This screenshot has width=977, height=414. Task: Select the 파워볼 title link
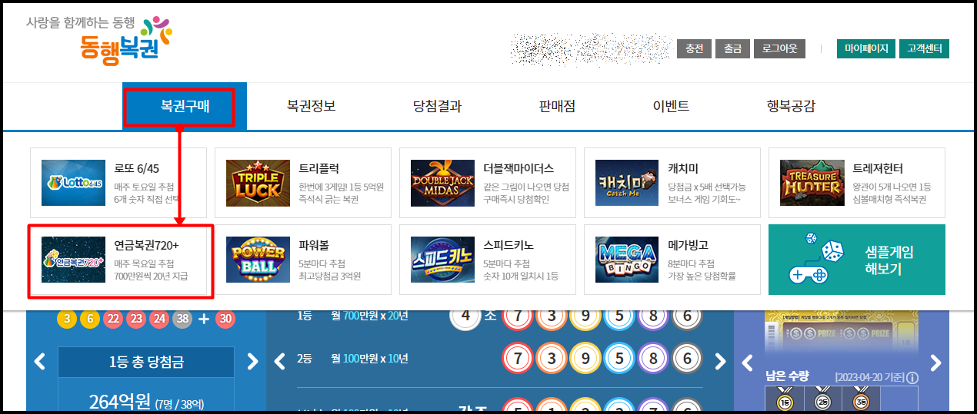point(314,245)
